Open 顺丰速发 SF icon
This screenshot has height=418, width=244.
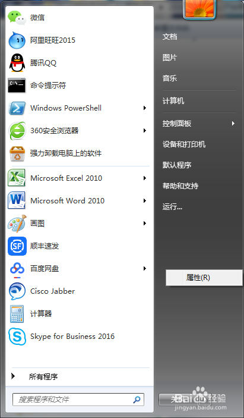point(17,246)
